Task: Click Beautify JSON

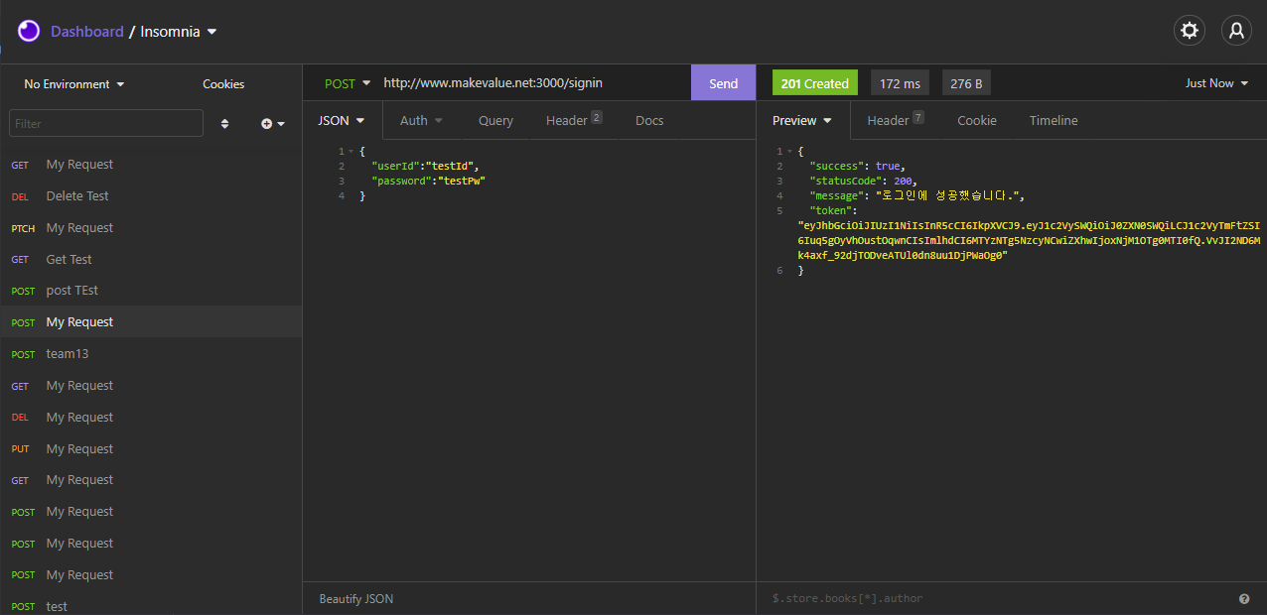Action: [356, 599]
